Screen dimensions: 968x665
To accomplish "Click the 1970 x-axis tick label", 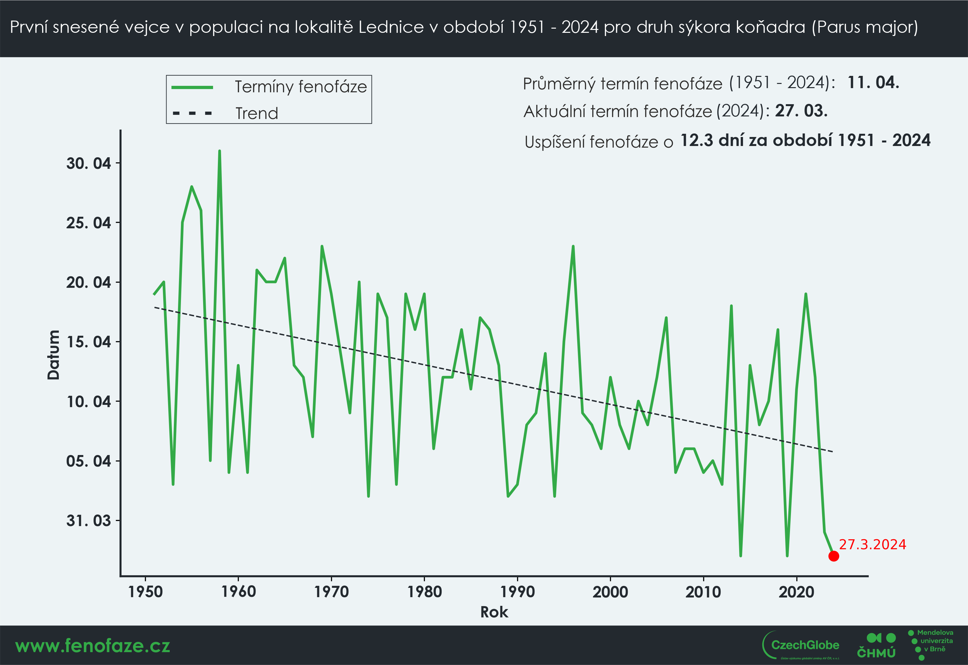I will (x=331, y=592).
